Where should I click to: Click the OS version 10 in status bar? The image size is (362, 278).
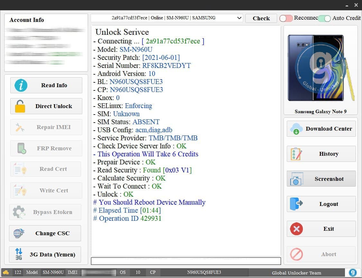pyautogui.click(x=138, y=273)
